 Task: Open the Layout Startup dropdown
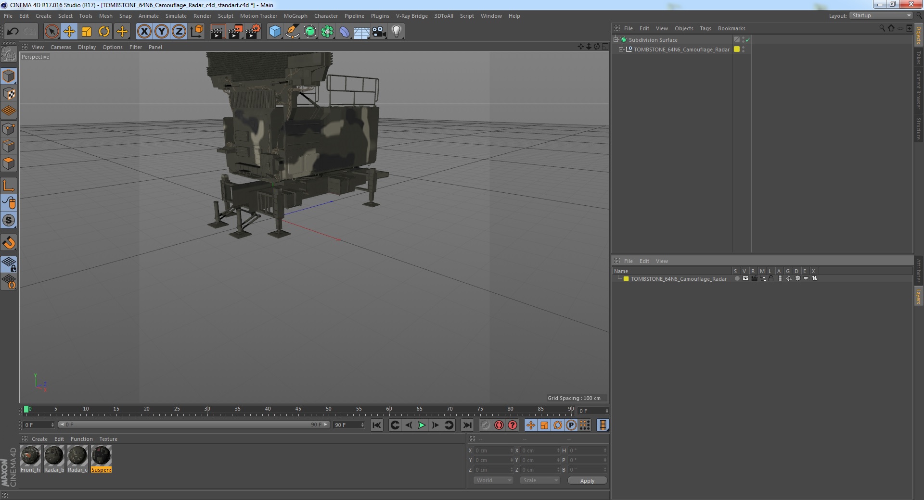pyautogui.click(x=881, y=16)
